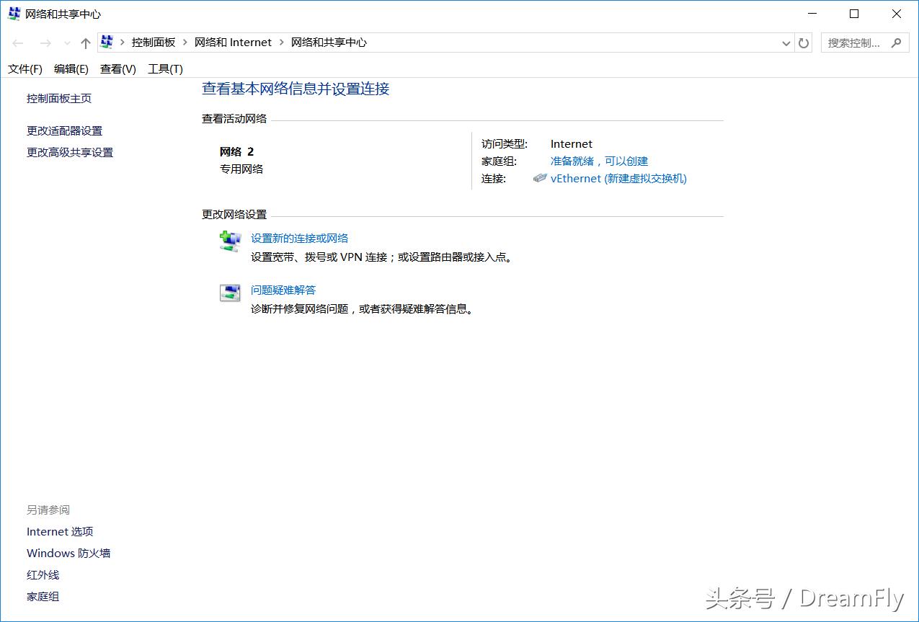919x622 pixels.
Task: Click the 准备就绪，可以创建 homegroup link
Action: click(x=599, y=161)
